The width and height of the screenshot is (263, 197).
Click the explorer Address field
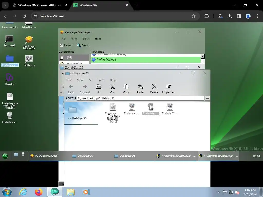click(x=140, y=98)
